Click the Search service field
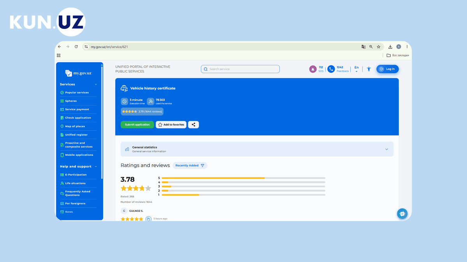This screenshot has width=467, height=262. 240,69
